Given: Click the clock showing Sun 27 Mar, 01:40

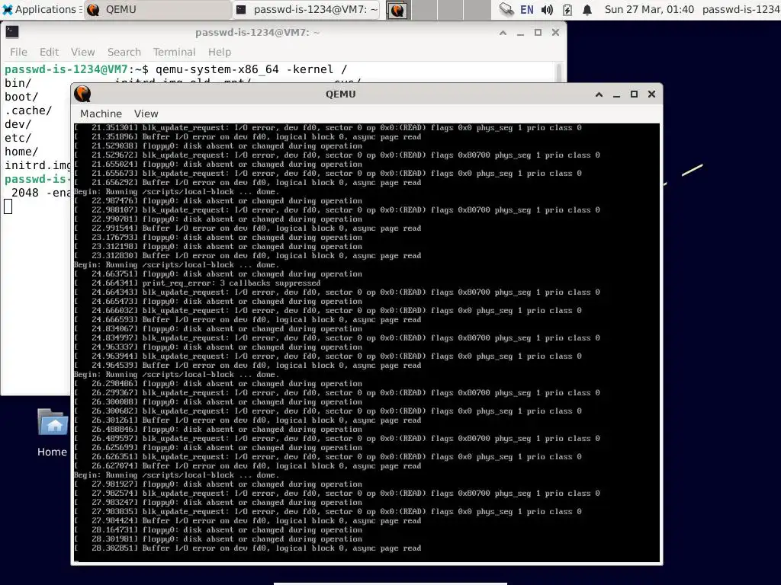Looking at the screenshot, I should (x=649, y=9).
